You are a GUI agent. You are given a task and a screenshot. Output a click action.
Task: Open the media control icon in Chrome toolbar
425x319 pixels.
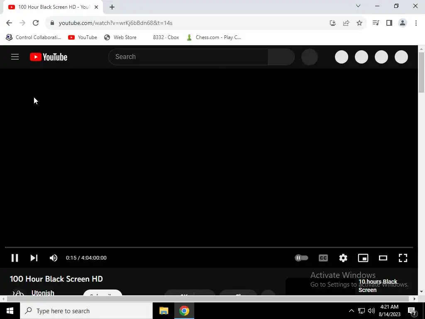[x=376, y=23]
